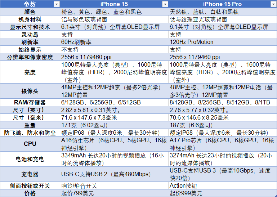Select cell 铝与彩色玻璃背面
This screenshot has width=277, height=197.
pos(114,19)
